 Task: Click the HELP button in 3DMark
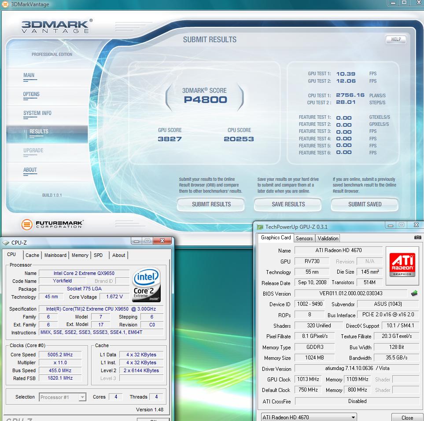tap(396, 40)
